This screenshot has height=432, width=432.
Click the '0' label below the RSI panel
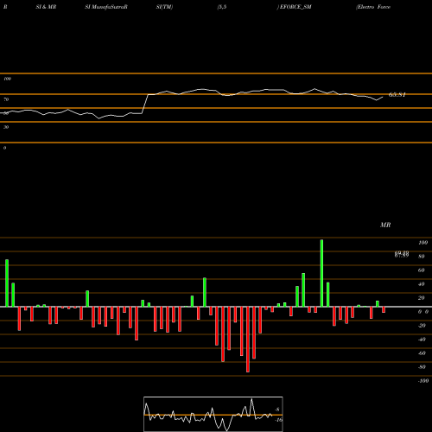4,148
